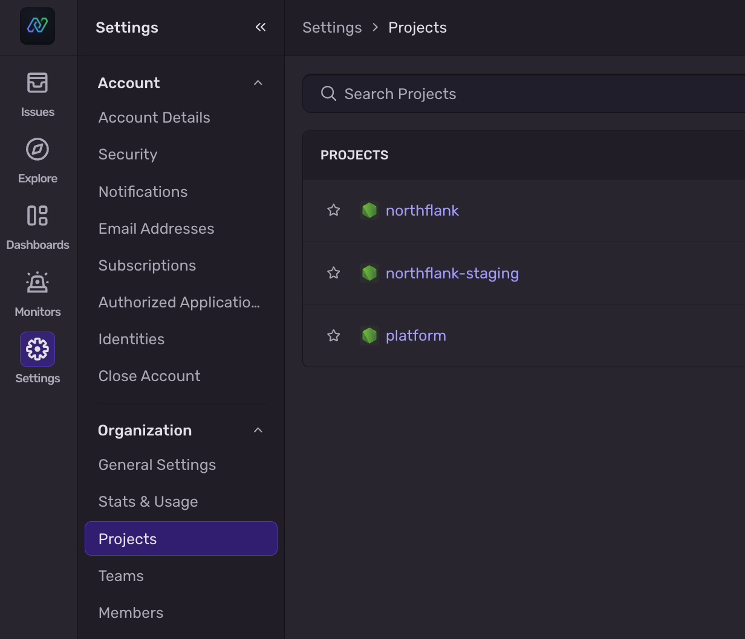Click the platform project's green icon
Screen dimensions: 745x639
(369, 335)
